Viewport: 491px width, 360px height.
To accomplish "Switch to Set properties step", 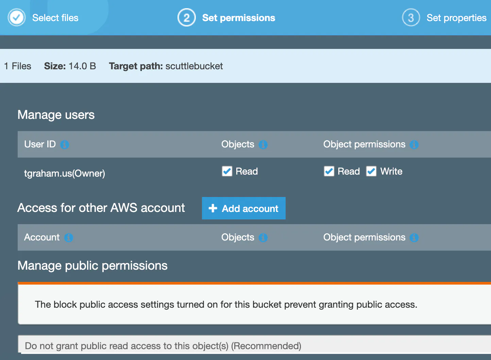I will click(x=456, y=18).
